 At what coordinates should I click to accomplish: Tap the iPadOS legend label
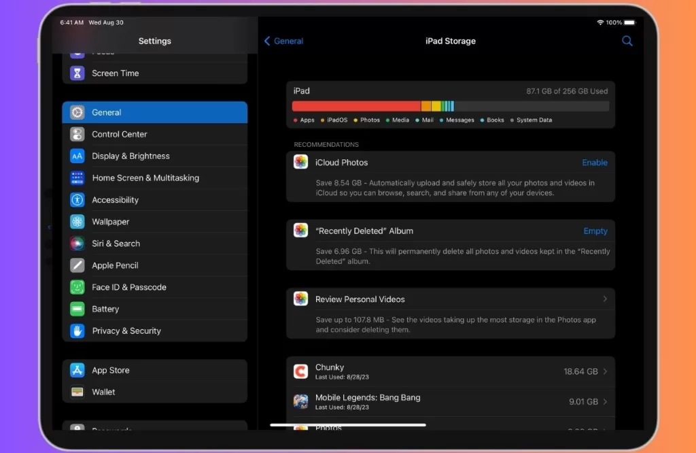pos(337,120)
